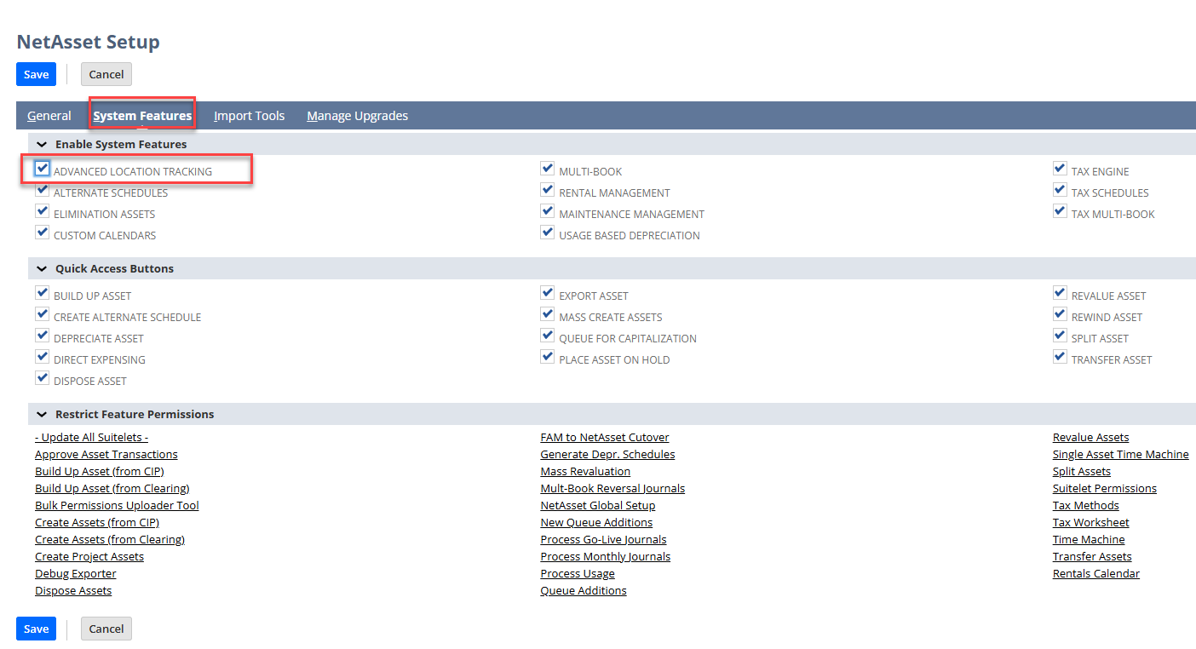
Task: Collapse Quick Access Buttons section
Action: pos(42,269)
